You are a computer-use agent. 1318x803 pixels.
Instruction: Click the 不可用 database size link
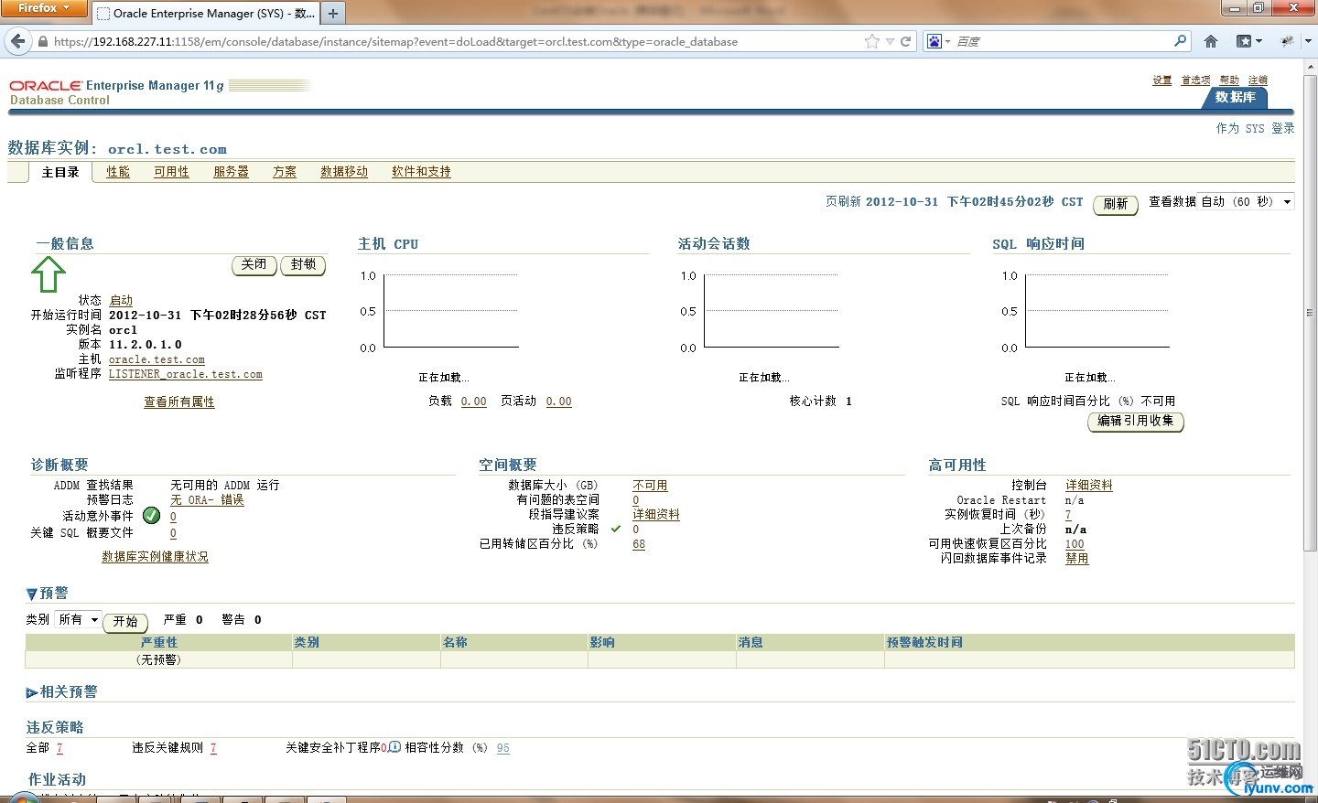(650, 486)
